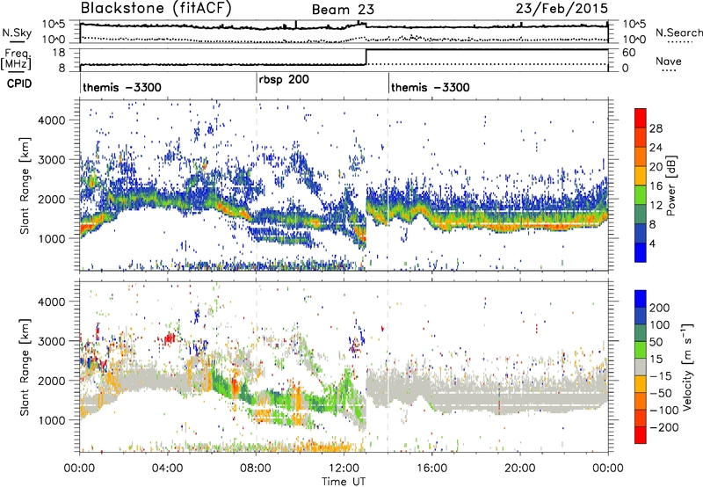703x487 pixels.
Task: Click the 'Blackstone (fitACF)' title text
Action: coord(156,8)
